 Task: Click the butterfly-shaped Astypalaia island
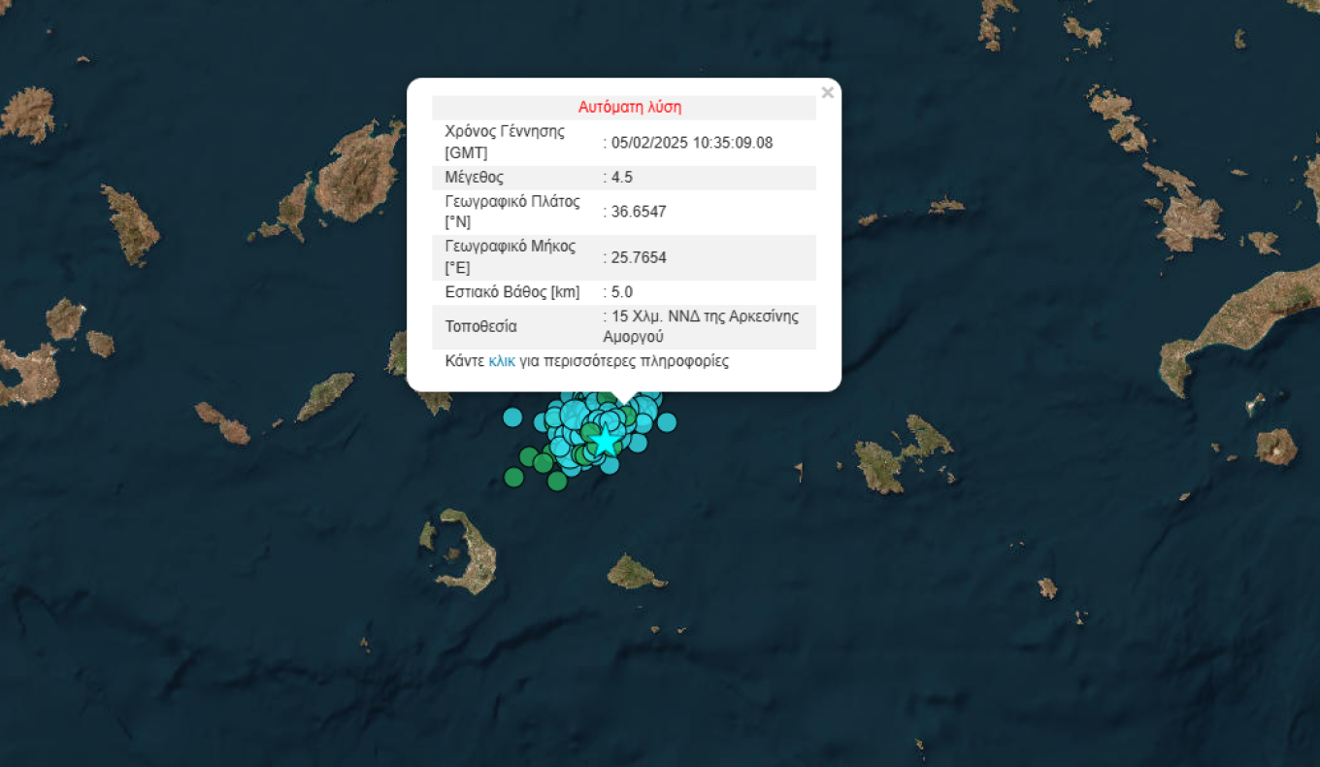click(x=901, y=452)
